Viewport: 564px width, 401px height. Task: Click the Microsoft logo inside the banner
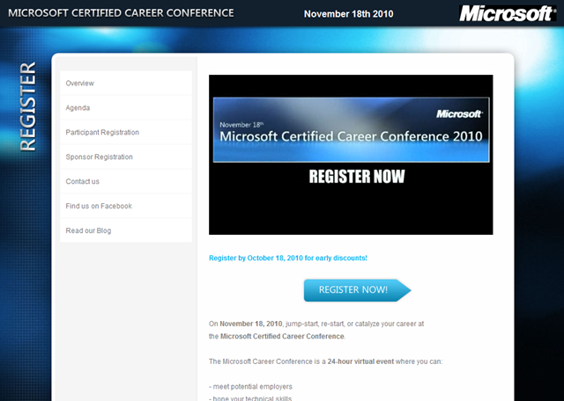(459, 113)
